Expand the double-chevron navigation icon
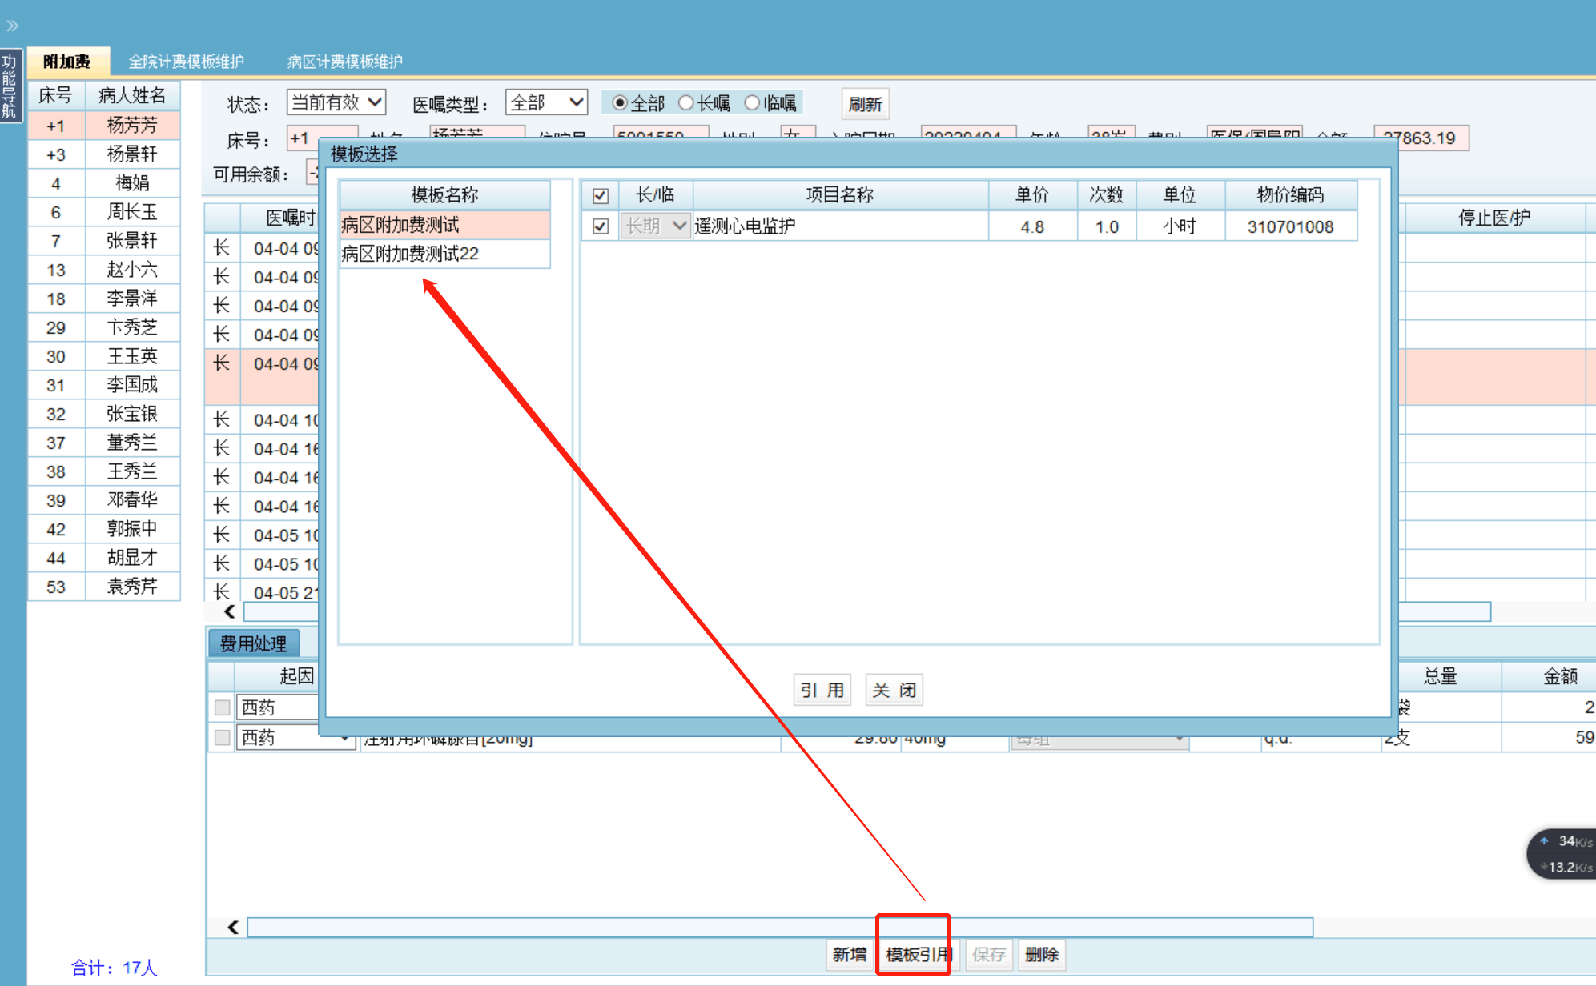This screenshot has height=986, width=1596. [x=12, y=26]
